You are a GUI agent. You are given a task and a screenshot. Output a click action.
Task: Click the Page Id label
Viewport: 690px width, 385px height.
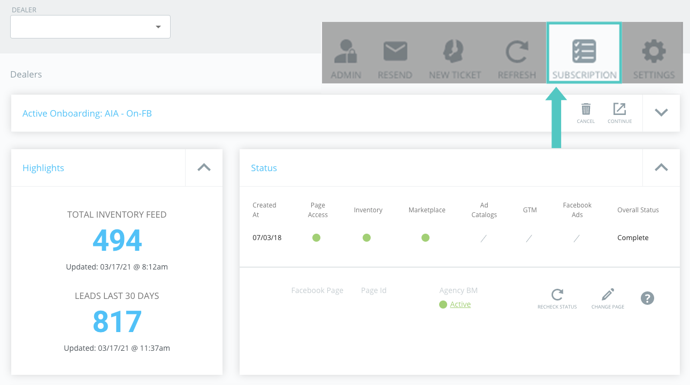pyautogui.click(x=373, y=290)
